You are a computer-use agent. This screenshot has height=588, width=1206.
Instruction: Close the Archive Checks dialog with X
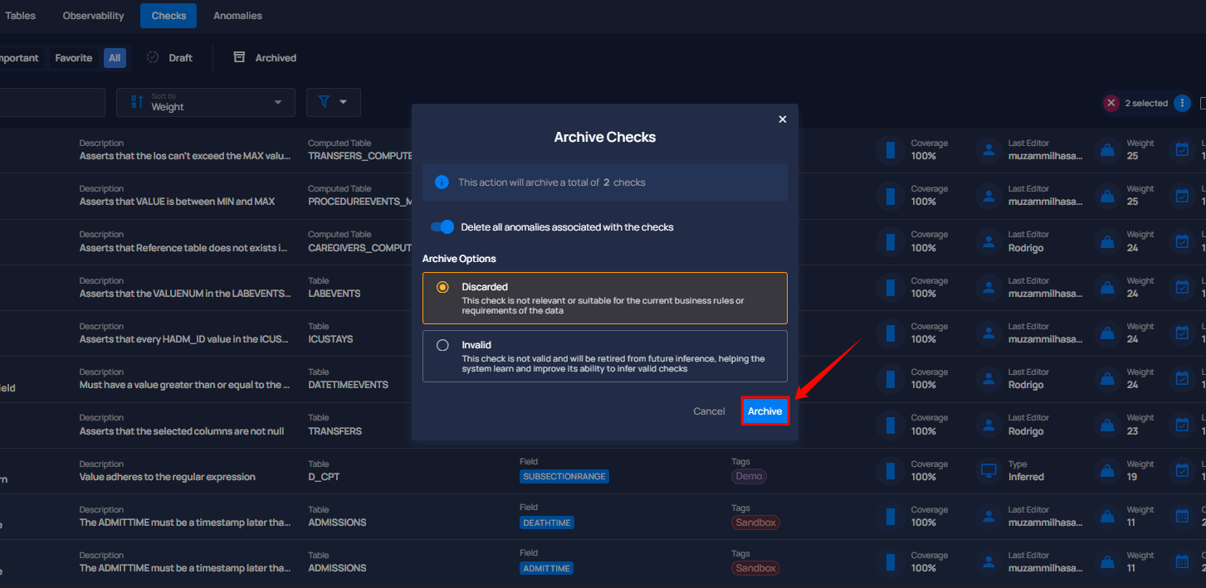pos(782,119)
